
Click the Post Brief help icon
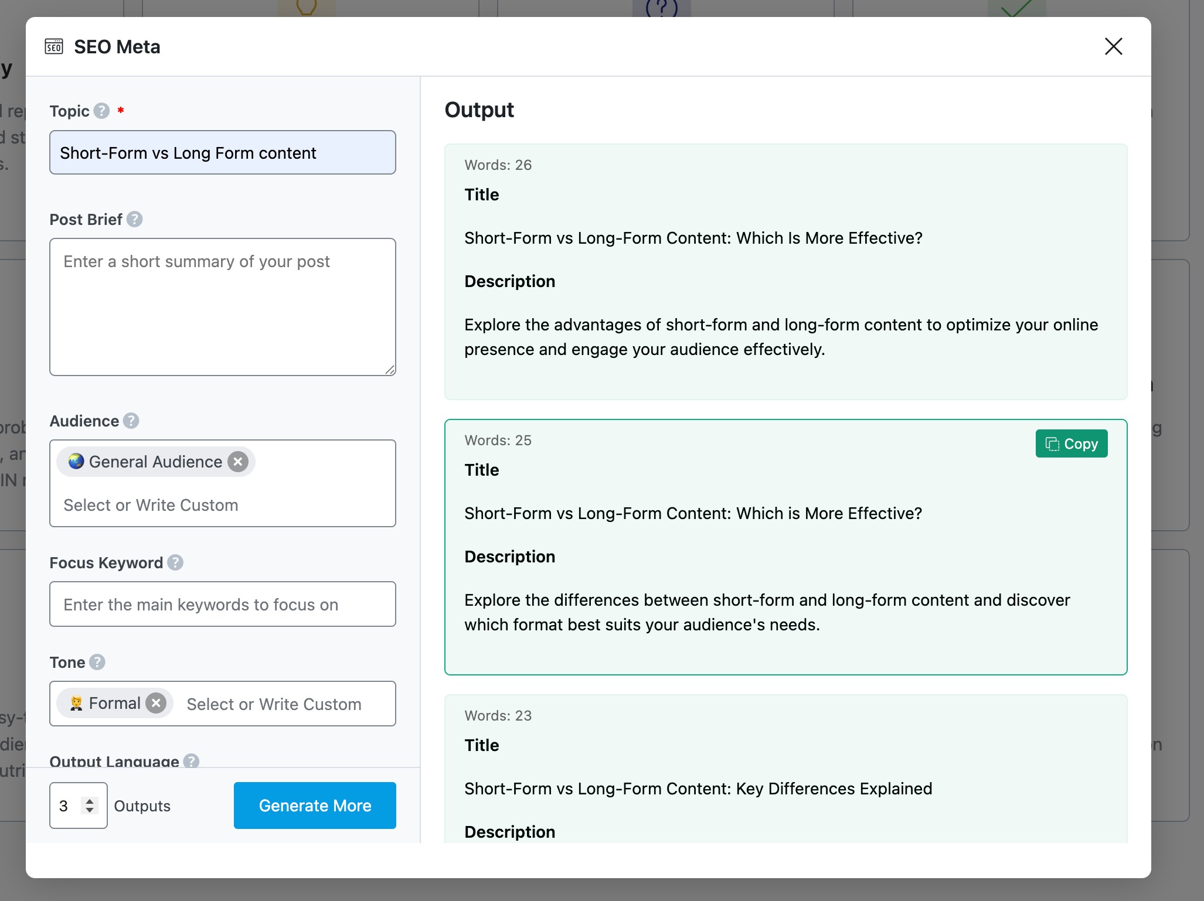(x=134, y=219)
